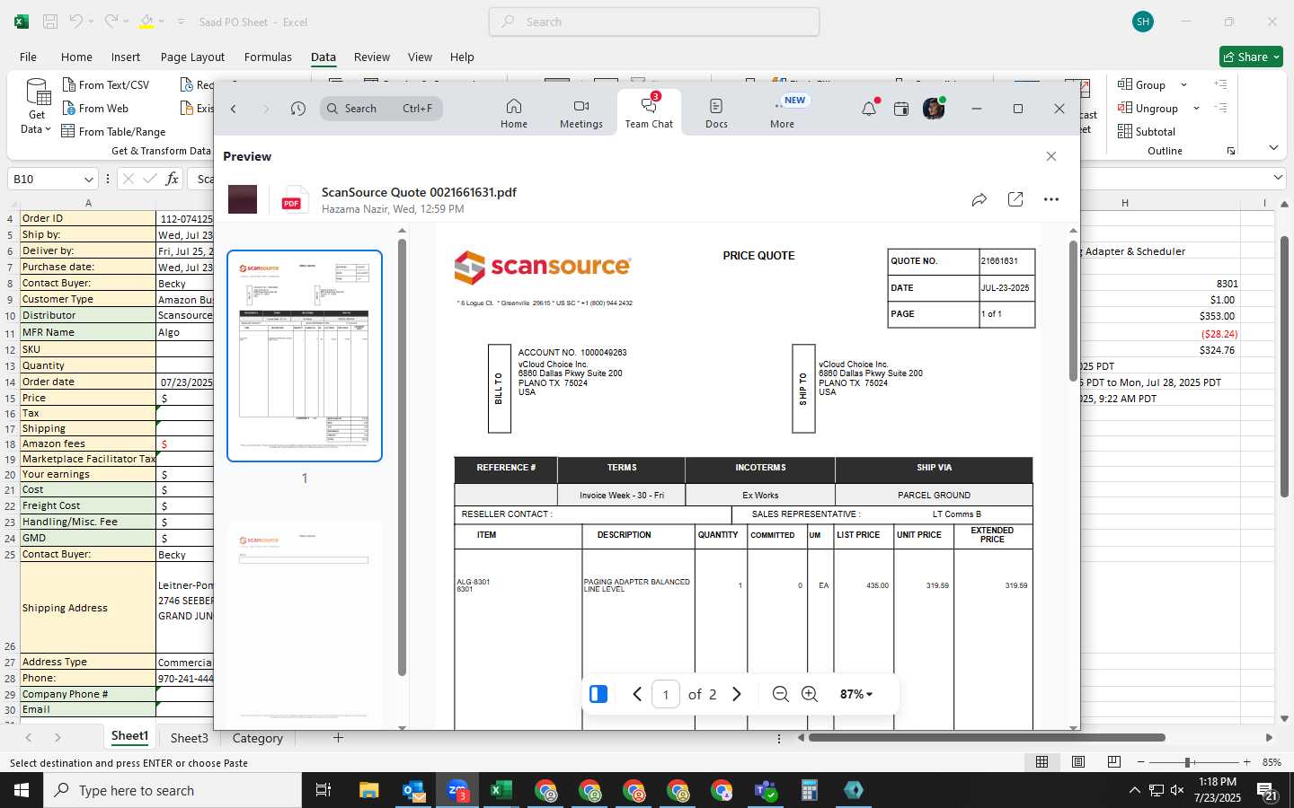The height and width of the screenshot is (808, 1294).
Task: Open Help ribbon tab
Action: [x=462, y=57]
